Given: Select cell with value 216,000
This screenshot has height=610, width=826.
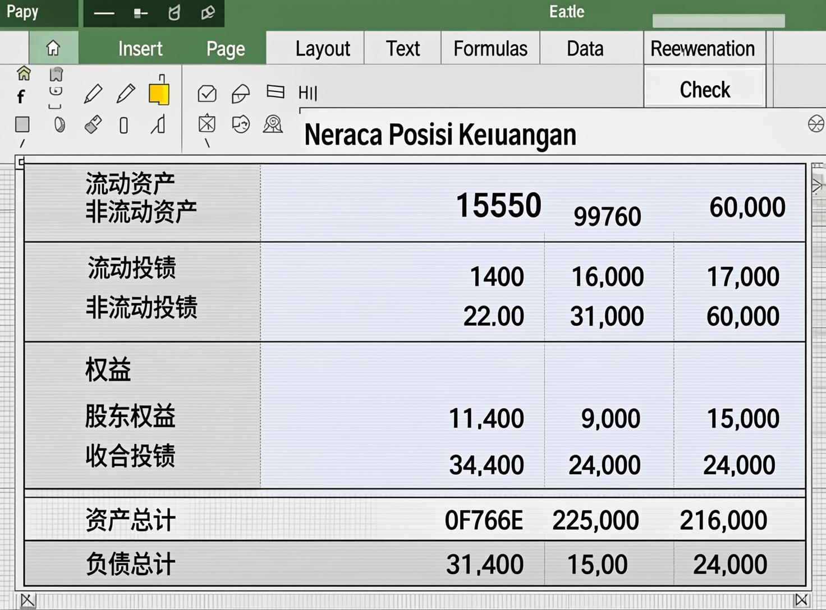Looking at the screenshot, I should (x=723, y=521).
